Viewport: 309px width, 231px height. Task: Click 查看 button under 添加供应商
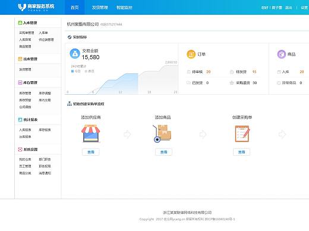click(x=91, y=152)
